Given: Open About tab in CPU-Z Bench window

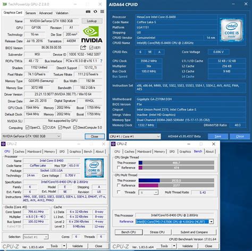Looking at the screenshot, I should (209, 152).
